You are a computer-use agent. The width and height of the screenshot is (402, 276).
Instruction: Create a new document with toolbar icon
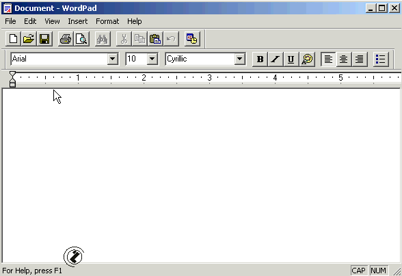click(x=13, y=39)
